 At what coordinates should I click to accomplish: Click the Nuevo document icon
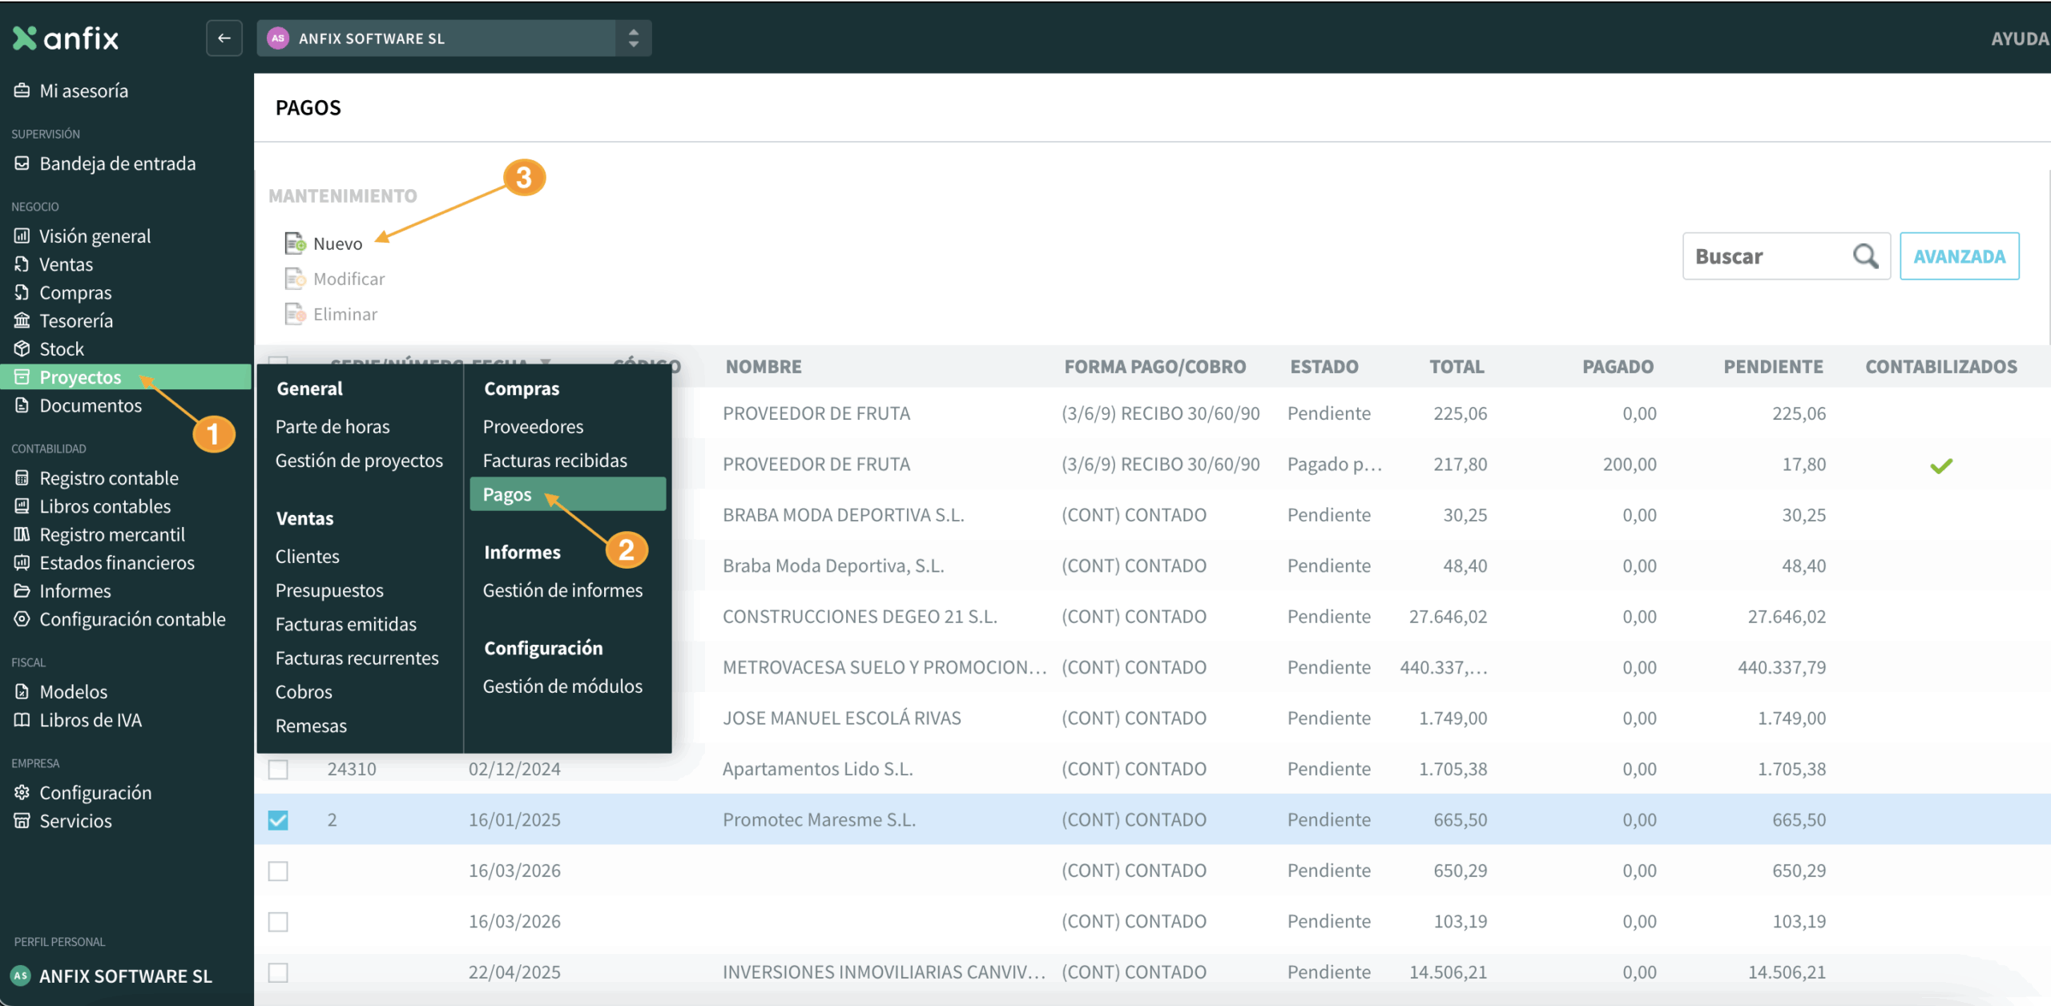click(296, 243)
